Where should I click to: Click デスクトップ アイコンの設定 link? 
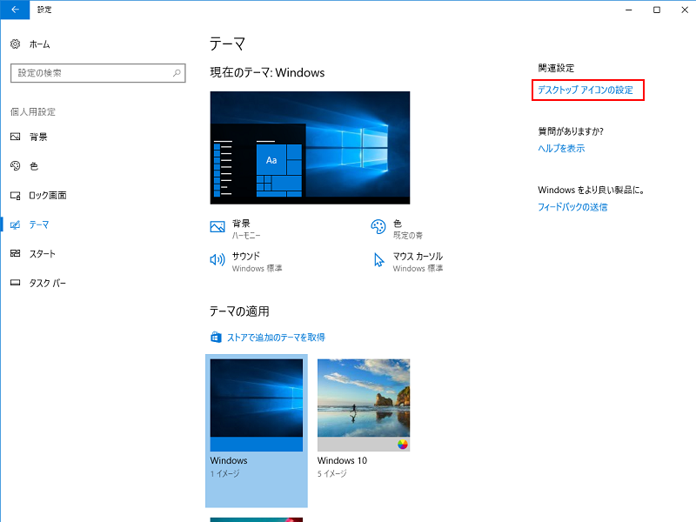[x=586, y=90]
